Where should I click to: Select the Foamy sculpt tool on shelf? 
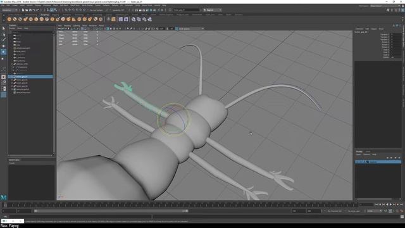(42, 19)
